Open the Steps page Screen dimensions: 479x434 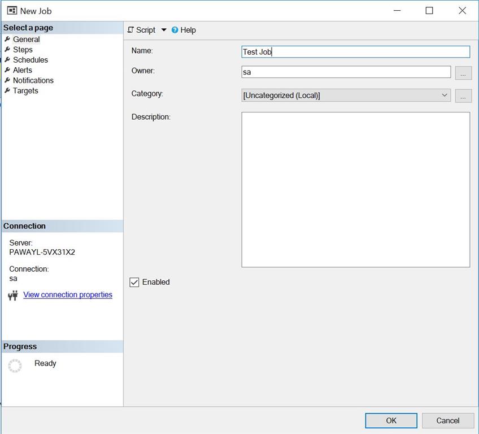23,49
